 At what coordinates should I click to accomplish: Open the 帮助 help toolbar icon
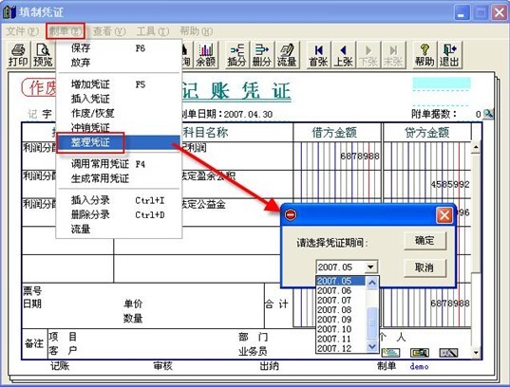pos(425,55)
